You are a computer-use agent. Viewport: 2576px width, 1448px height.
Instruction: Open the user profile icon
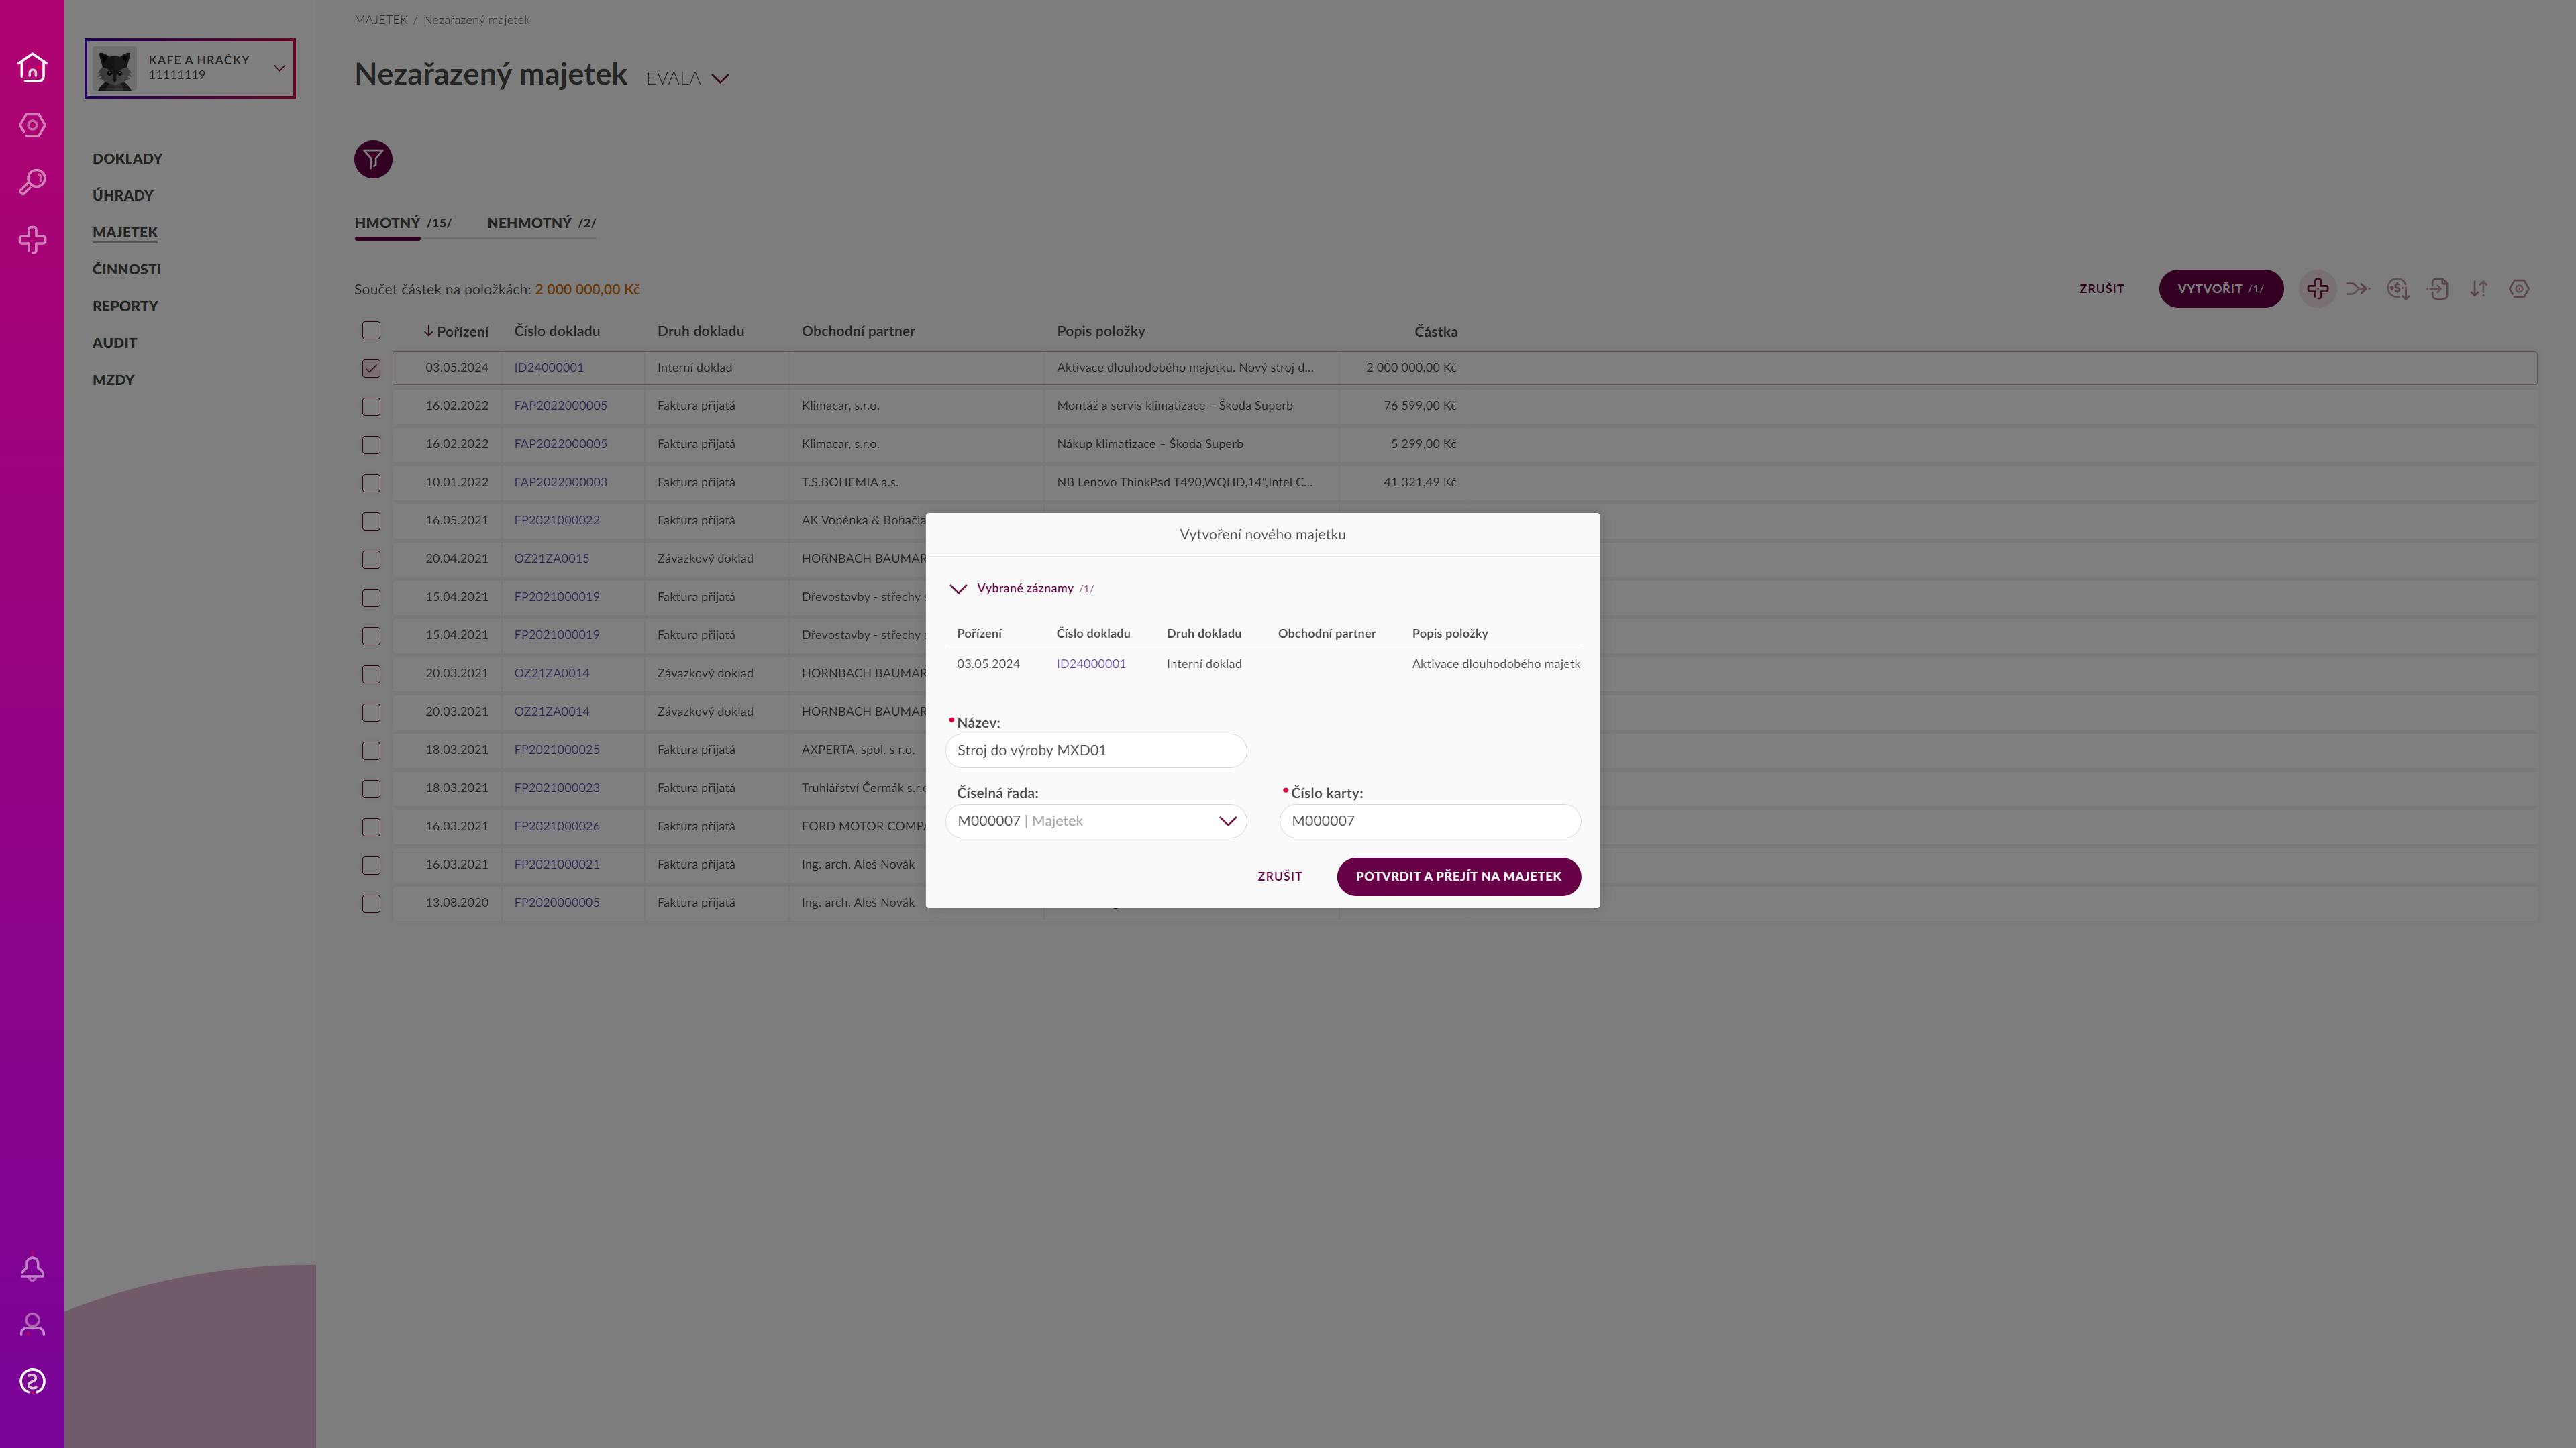click(x=32, y=1324)
